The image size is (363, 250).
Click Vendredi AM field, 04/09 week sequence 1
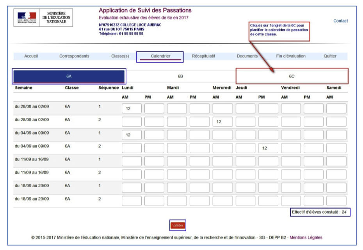(291, 135)
